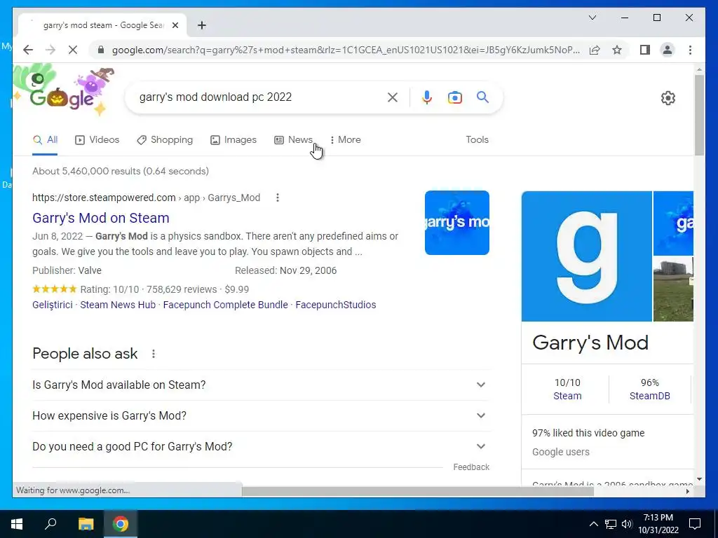This screenshot has width=718, height=538.
Task: Open a new tab with plus
Action: tap(202, 25)
